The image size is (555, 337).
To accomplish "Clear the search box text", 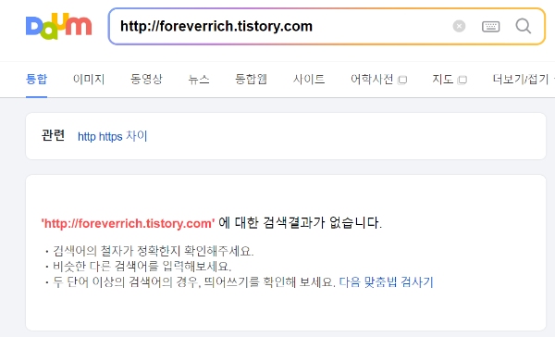I will 459,26.
